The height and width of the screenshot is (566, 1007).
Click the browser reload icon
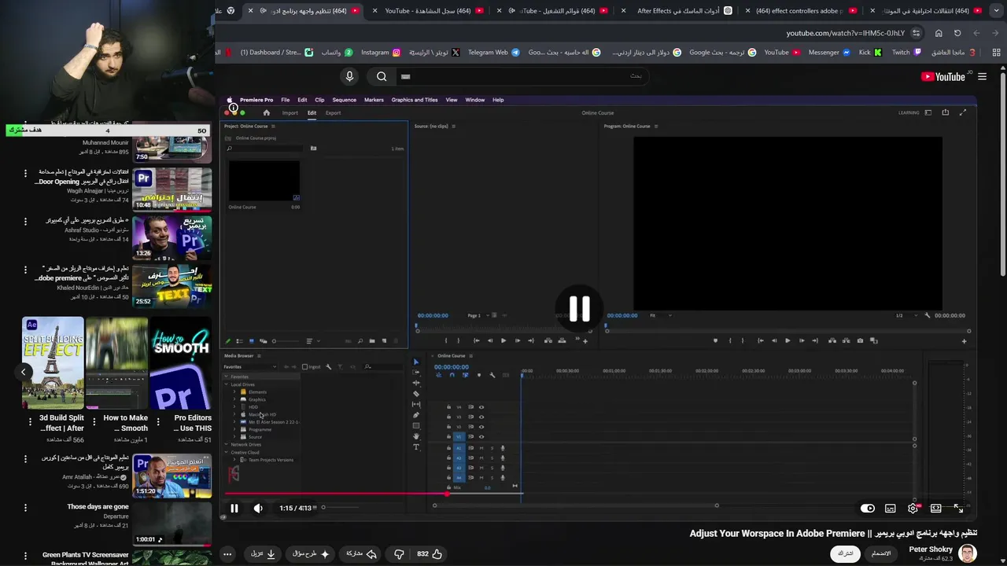click(x=957, y=33)
